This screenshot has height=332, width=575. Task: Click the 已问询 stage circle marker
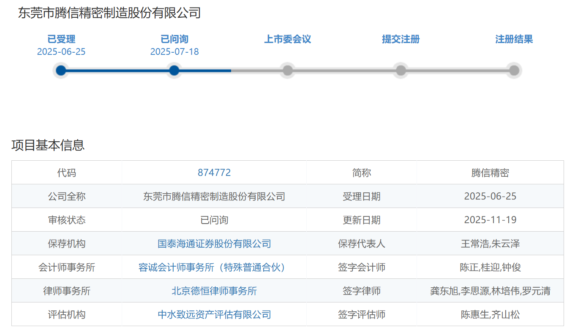coord(174,70)
